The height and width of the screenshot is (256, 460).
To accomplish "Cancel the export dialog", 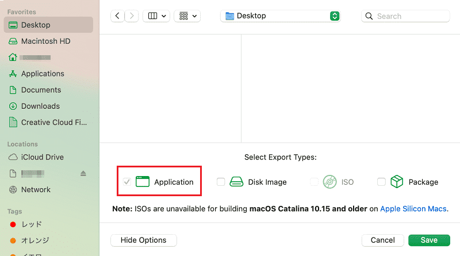I will 382,240.
